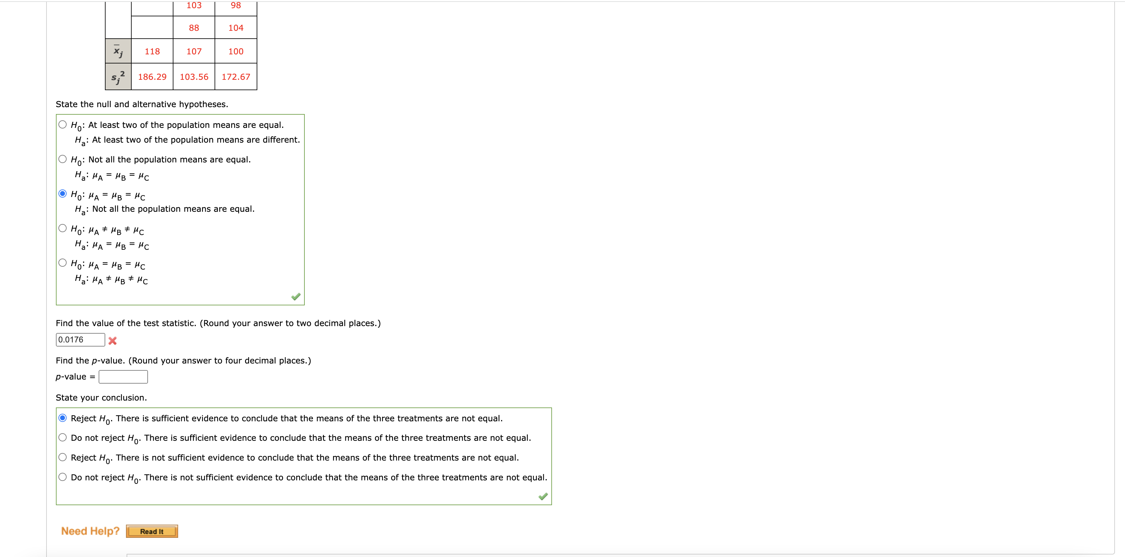Choose the hypothesis option with Ho: μA ≠ μB ≠ μC
The height and width of the screenshot is (557, 1125).
point(63,227)
